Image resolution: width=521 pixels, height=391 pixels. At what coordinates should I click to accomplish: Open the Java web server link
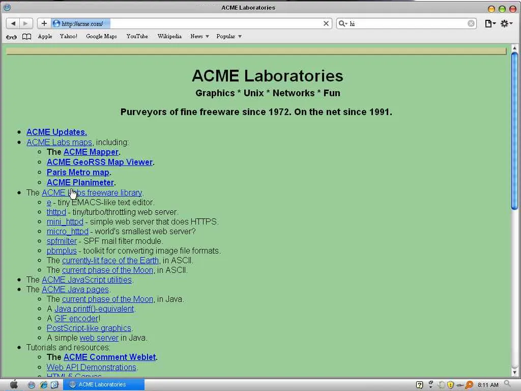point(99,338)
